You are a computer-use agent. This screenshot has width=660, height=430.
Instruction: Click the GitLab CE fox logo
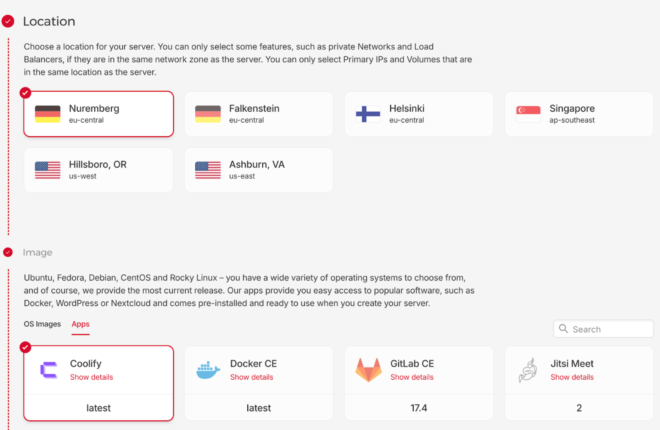pyautogui.click(x=368, y=370)
